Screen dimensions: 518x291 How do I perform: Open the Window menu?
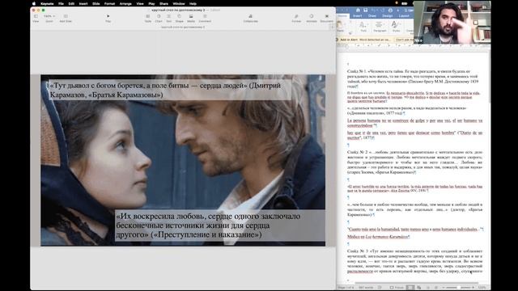point(179,3)
